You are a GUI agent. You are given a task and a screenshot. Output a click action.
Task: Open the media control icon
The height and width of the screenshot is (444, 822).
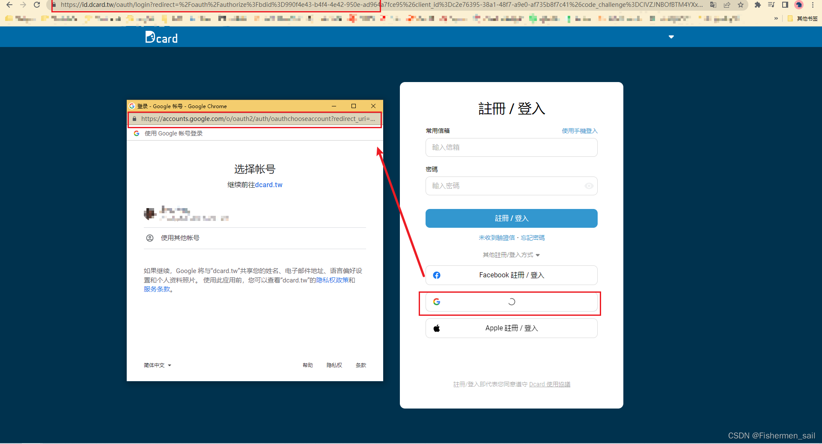(x=771, y=5)
